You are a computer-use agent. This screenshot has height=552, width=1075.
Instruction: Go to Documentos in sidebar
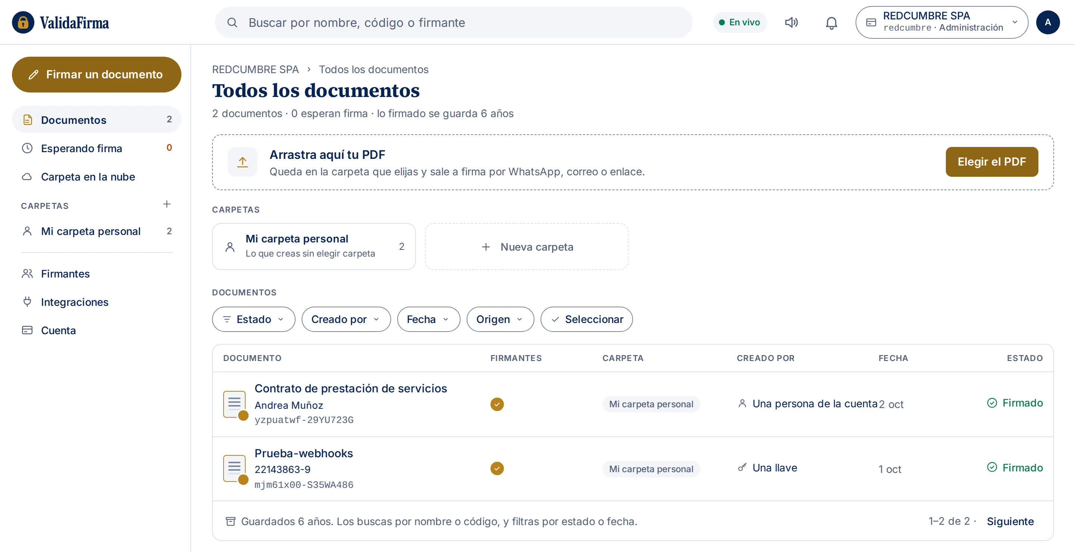coord(96,120)
